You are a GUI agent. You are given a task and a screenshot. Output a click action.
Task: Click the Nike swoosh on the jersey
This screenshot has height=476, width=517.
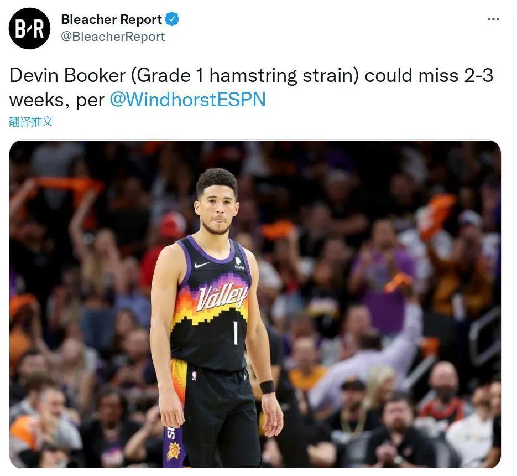[x=201, y=265]
